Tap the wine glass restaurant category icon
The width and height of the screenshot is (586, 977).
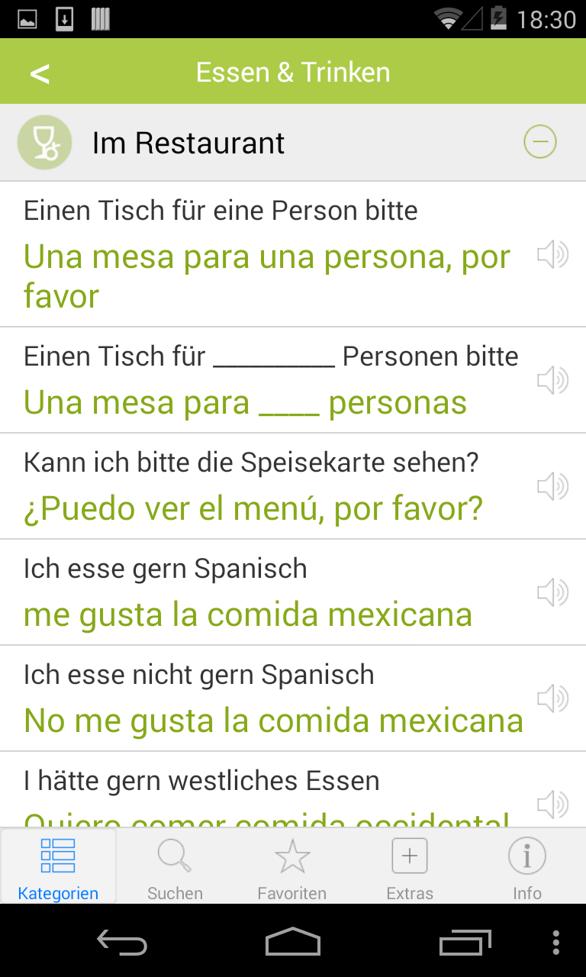coord(44,143)
